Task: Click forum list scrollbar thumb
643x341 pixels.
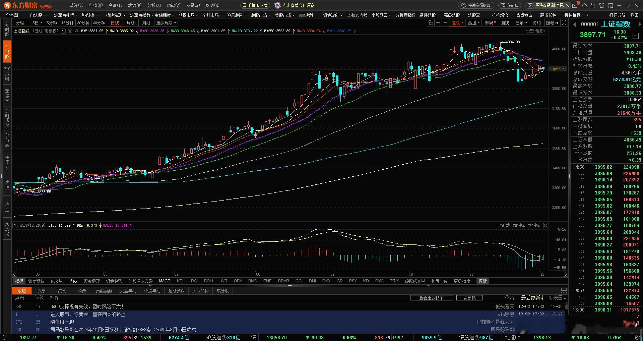Action: pyautogui.click(x=566, y=306)
